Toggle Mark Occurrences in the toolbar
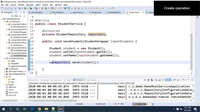The image size is (200, 112). 69,8
